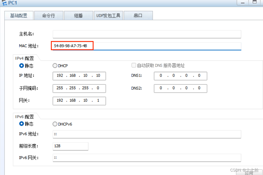Click the MAC 地址 field

pyautogui.click(x=147, y=46)
